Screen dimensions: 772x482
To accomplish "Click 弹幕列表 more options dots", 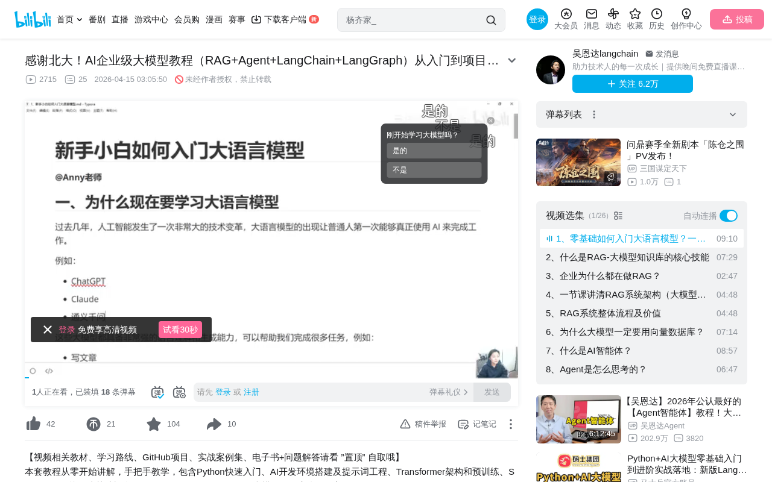I will tap(594, 114).
